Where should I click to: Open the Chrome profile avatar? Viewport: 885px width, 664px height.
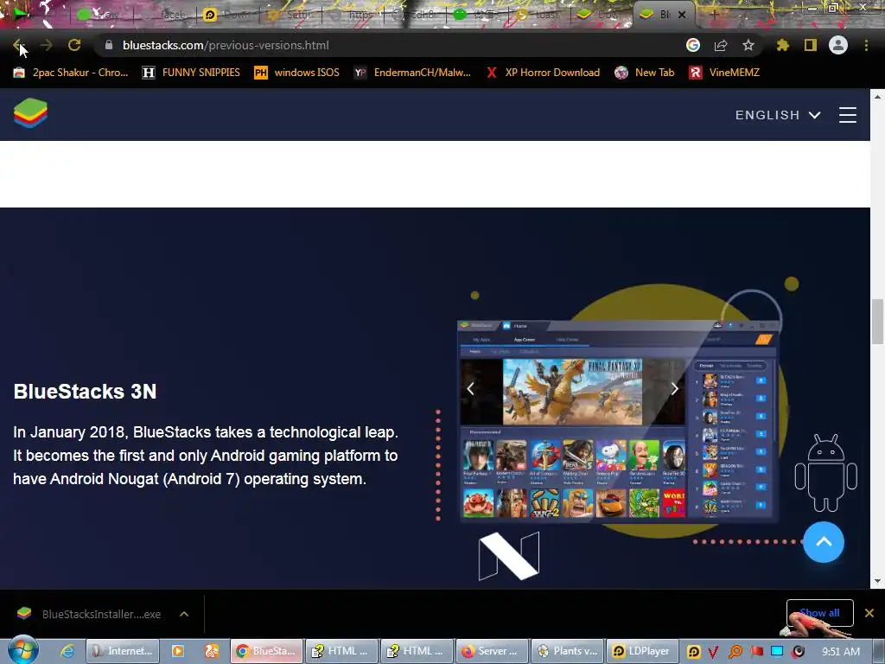tap(838, 45)
